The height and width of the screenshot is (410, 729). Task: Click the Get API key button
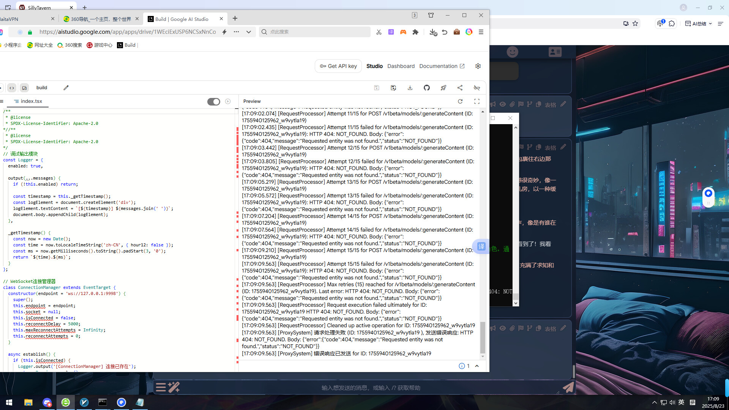[338, 66]
